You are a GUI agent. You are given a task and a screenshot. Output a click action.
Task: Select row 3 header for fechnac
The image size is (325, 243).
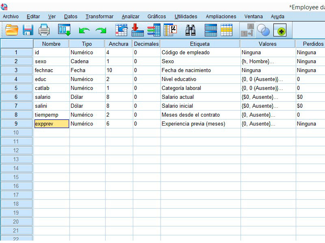click(16, 70)
